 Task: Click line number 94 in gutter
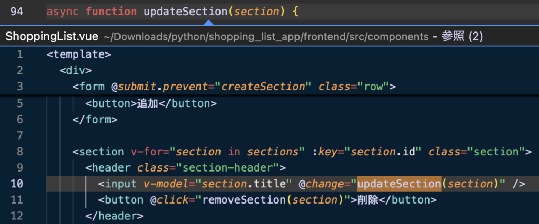(x=16, y=12)
